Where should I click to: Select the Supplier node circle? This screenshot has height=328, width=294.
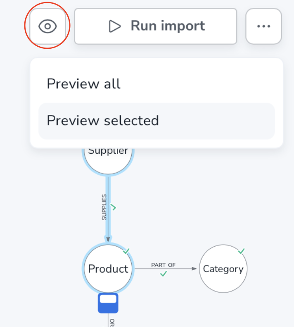coord(108,159)
